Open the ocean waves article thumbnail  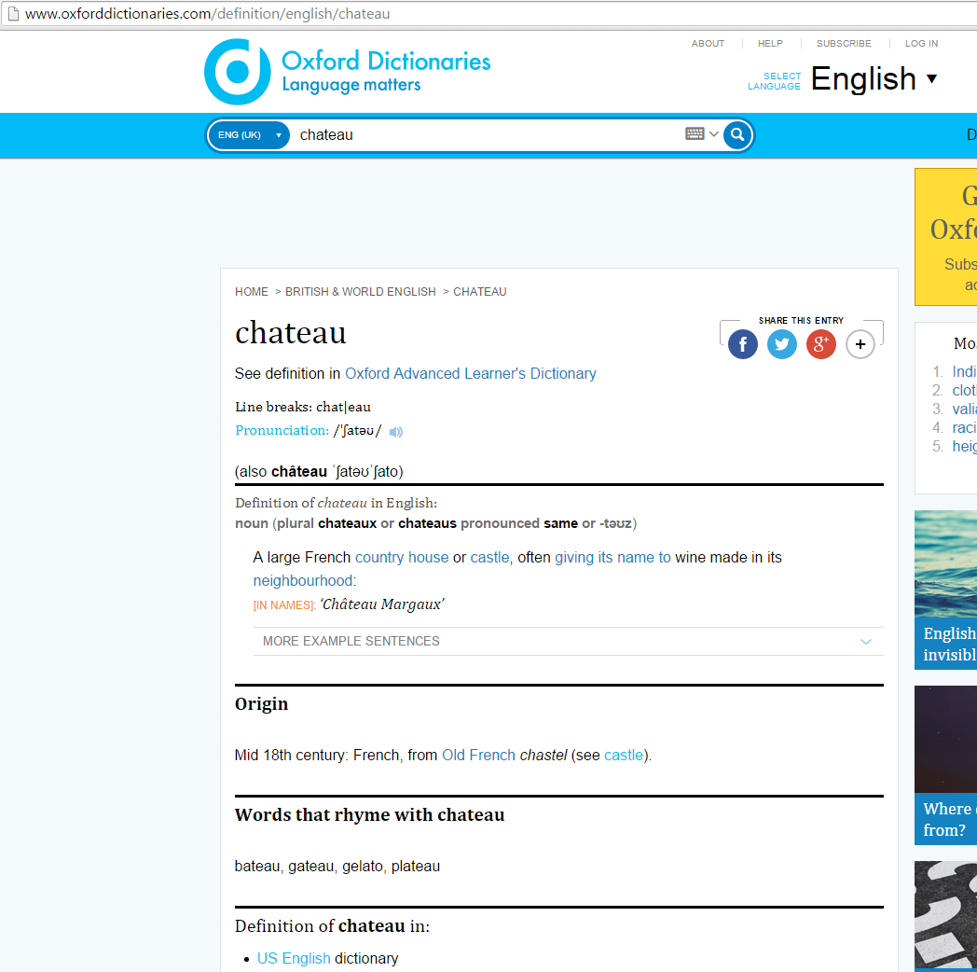[946, 566]
